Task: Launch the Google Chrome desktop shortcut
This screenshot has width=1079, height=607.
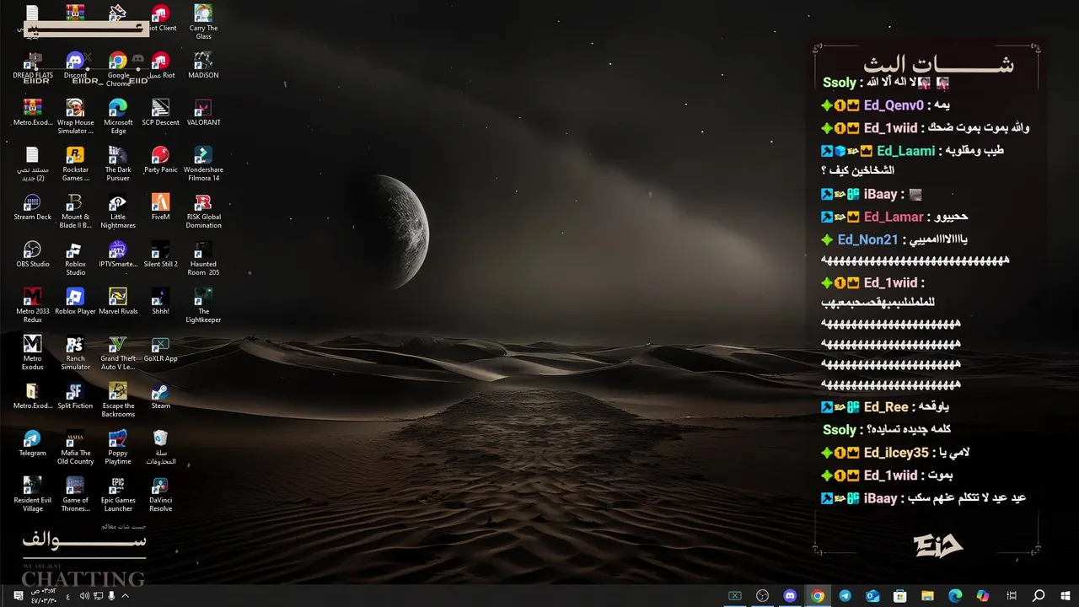Action: coord(118,69)
